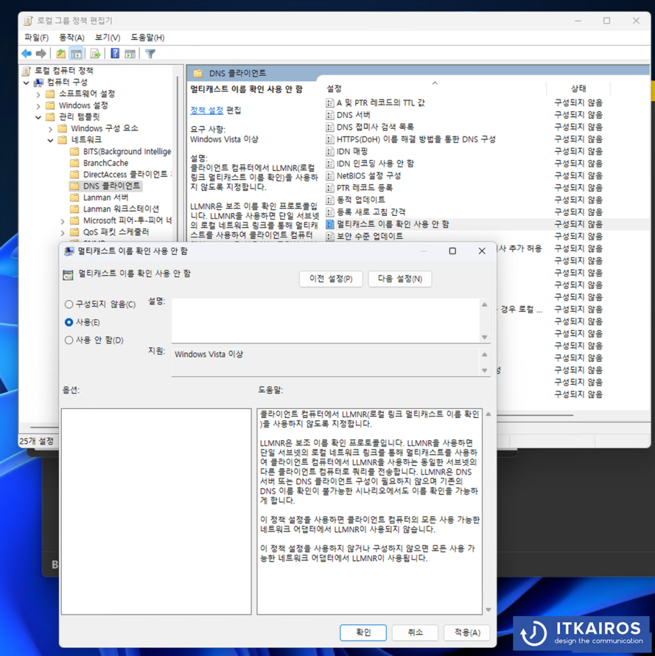Click the '다음 설정(N)' button
Viewport: 655px width, 656px height.
click(x=400, y=279)
